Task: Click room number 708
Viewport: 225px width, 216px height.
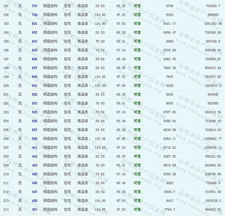Action: 34,15
